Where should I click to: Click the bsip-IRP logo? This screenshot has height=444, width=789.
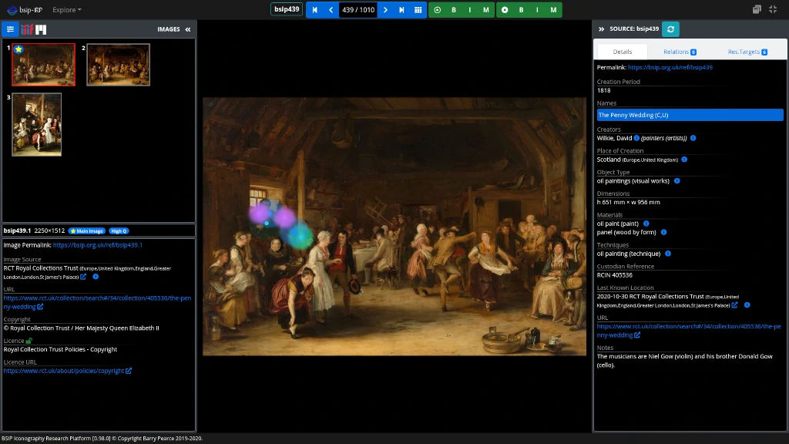click(x=25, y=9)
